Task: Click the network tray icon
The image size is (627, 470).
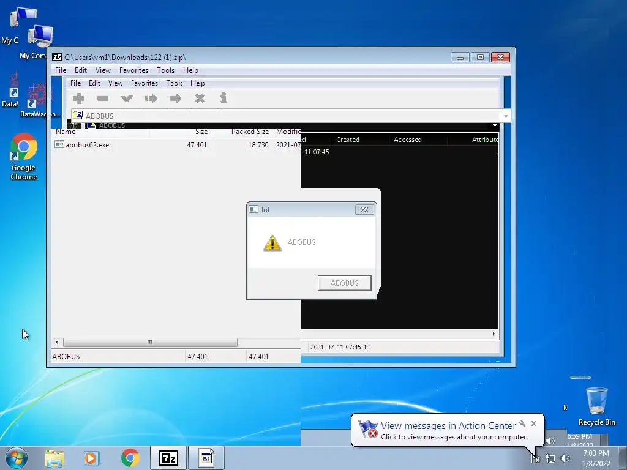Action: pyautogui.click(x=550, y=459)
